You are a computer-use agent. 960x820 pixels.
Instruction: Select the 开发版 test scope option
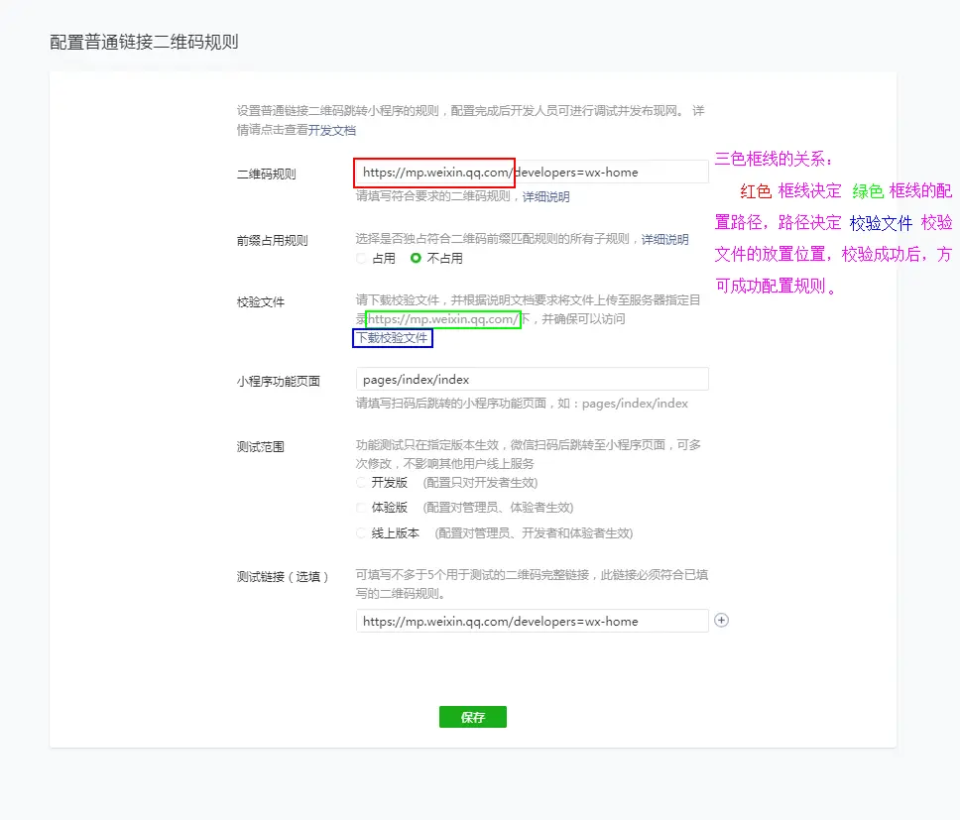pos(363,486)
